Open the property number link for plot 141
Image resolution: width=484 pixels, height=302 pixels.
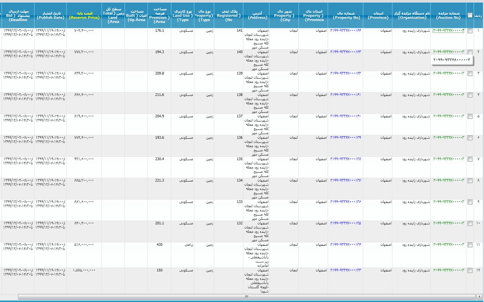coord(345,31)
